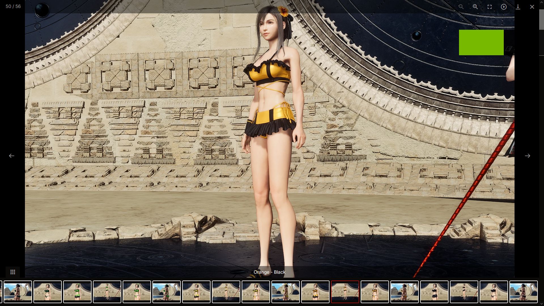Open the green outfit full-body thumbnail with red pole

click(x=107, y=292)
